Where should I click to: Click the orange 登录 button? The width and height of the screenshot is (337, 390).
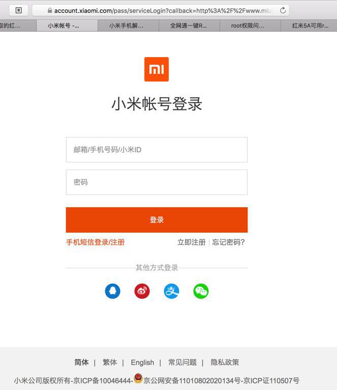157,220
